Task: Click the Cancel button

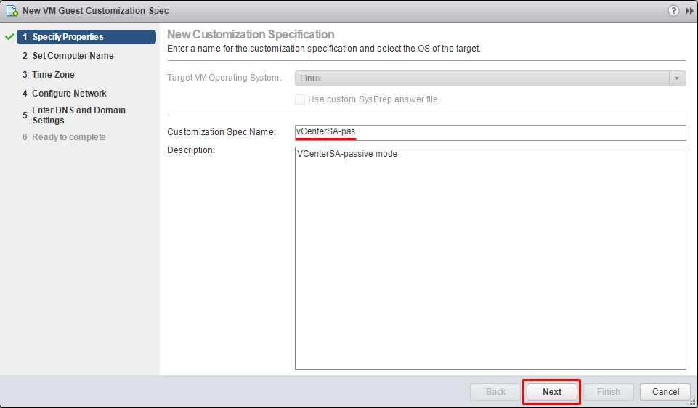Action: (x=665, y=392)
